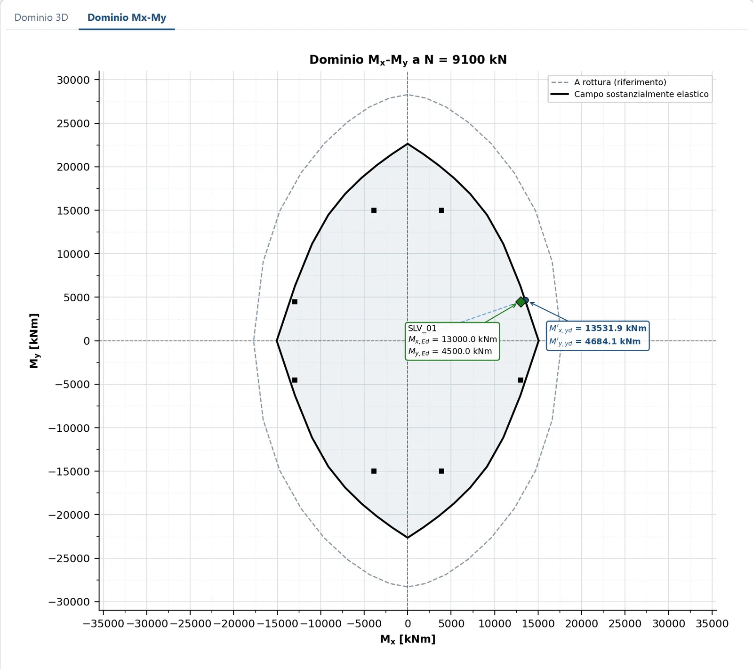Image resolution: width=753 pixels, height=669 pixels.
Task: Click the x-axis tick label 15000
Action: 538,624
